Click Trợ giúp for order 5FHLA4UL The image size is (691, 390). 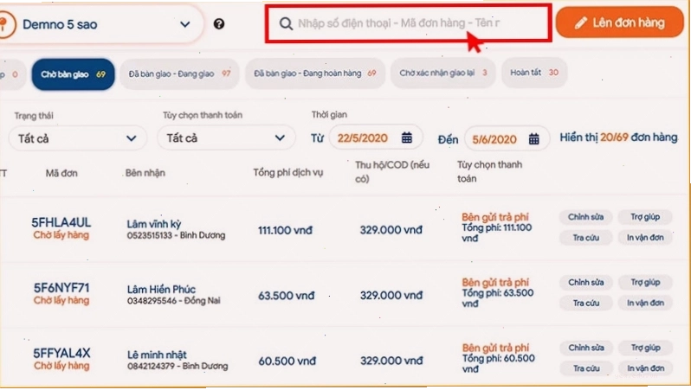(645, 217)
